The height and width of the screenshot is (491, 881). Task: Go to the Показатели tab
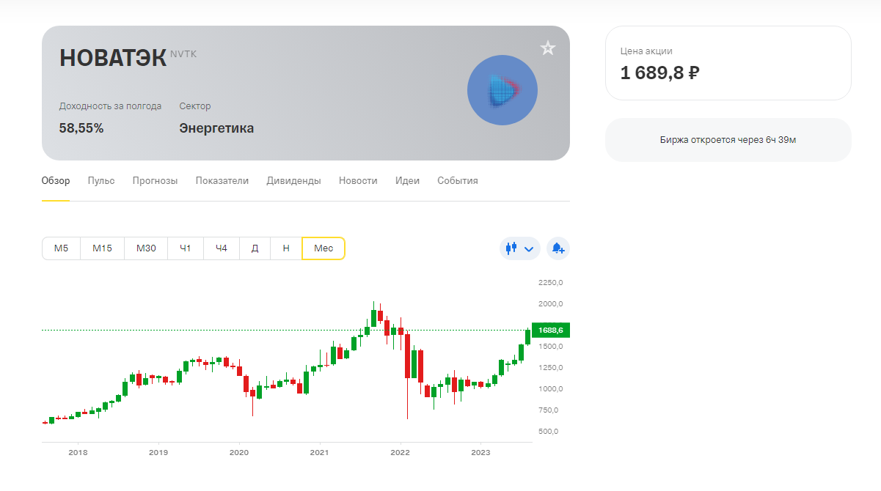(x=222, y=181)
